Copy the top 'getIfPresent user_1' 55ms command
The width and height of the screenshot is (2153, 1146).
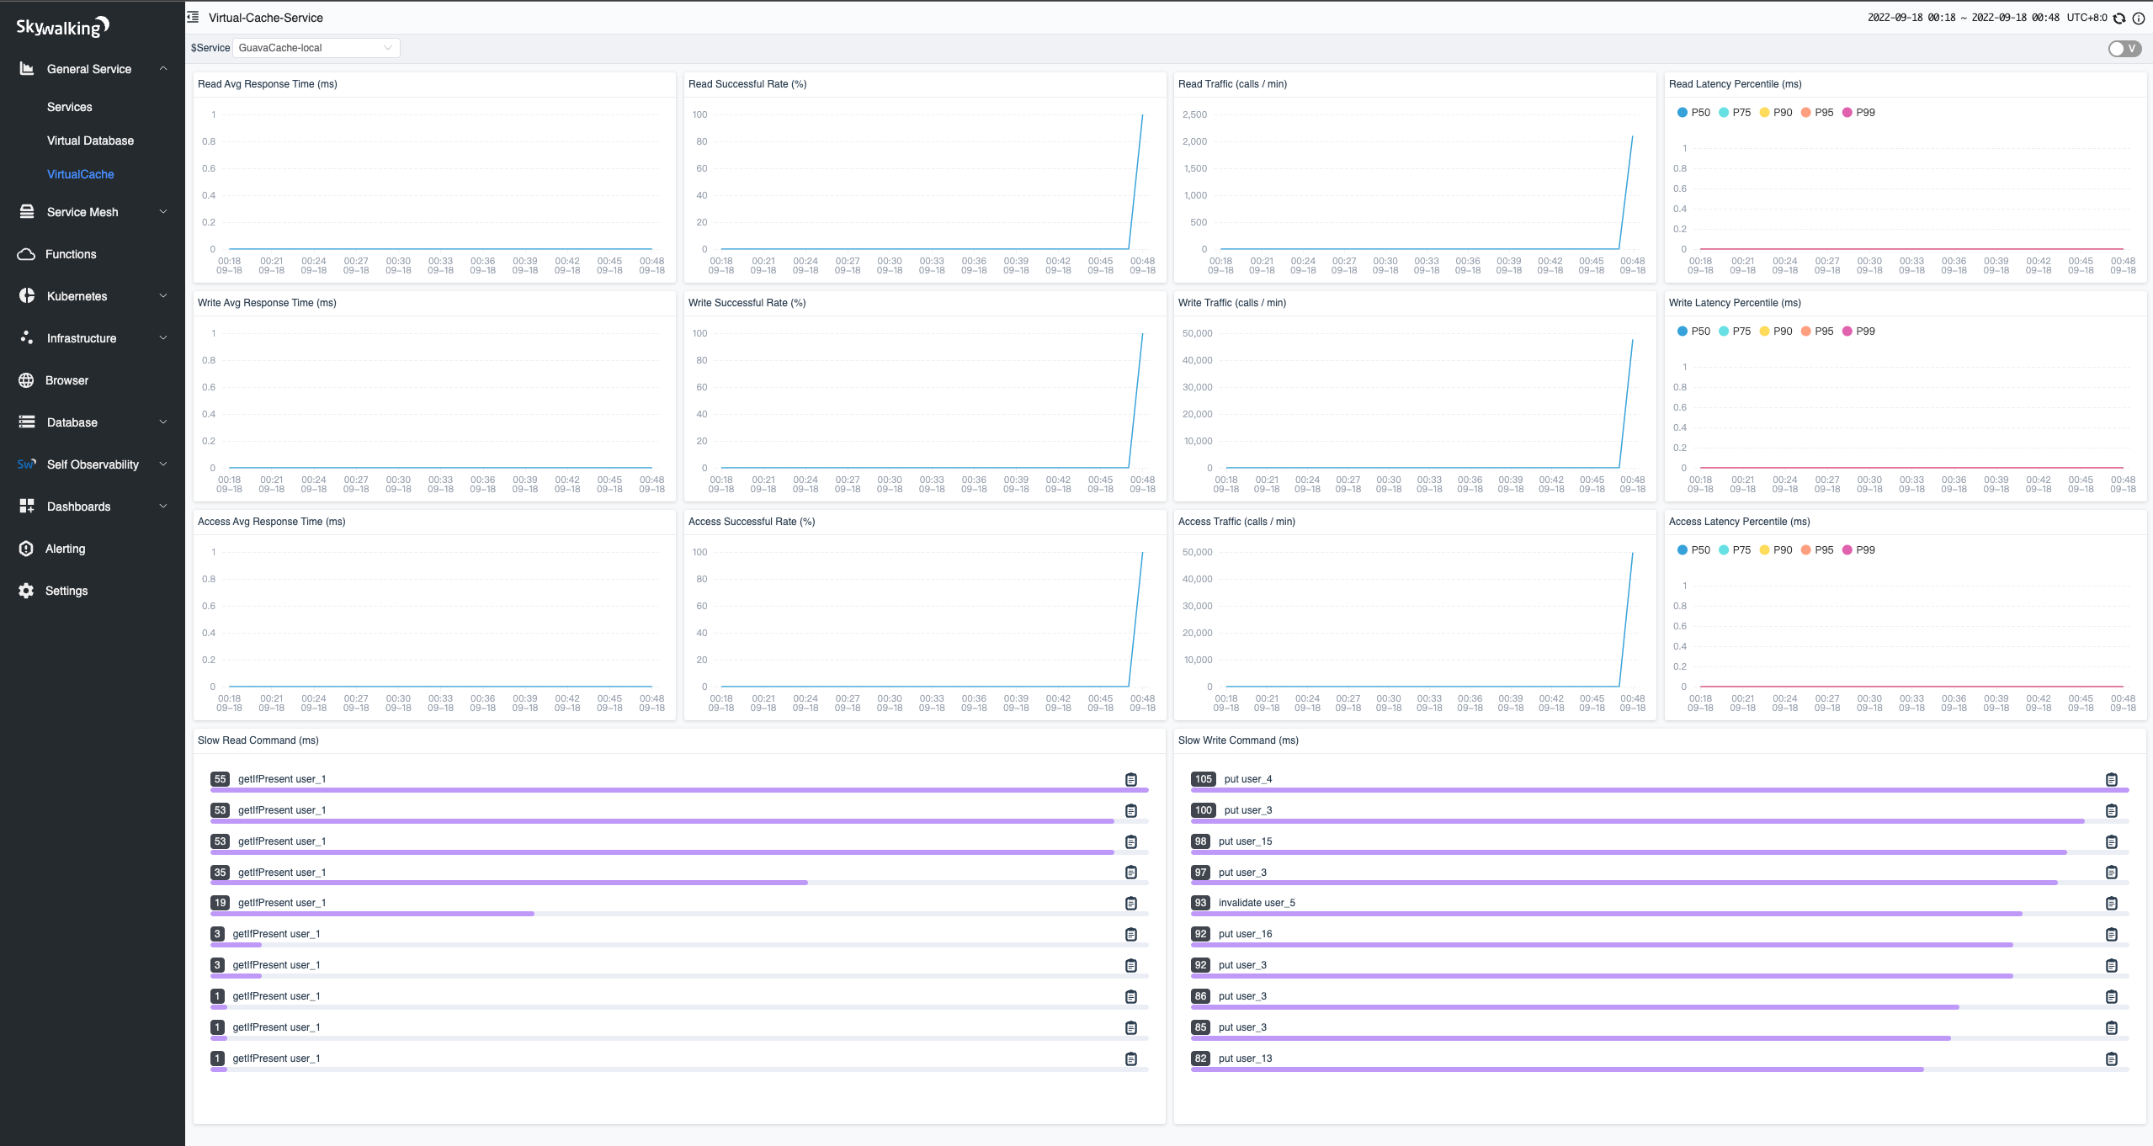(1130, 779)
